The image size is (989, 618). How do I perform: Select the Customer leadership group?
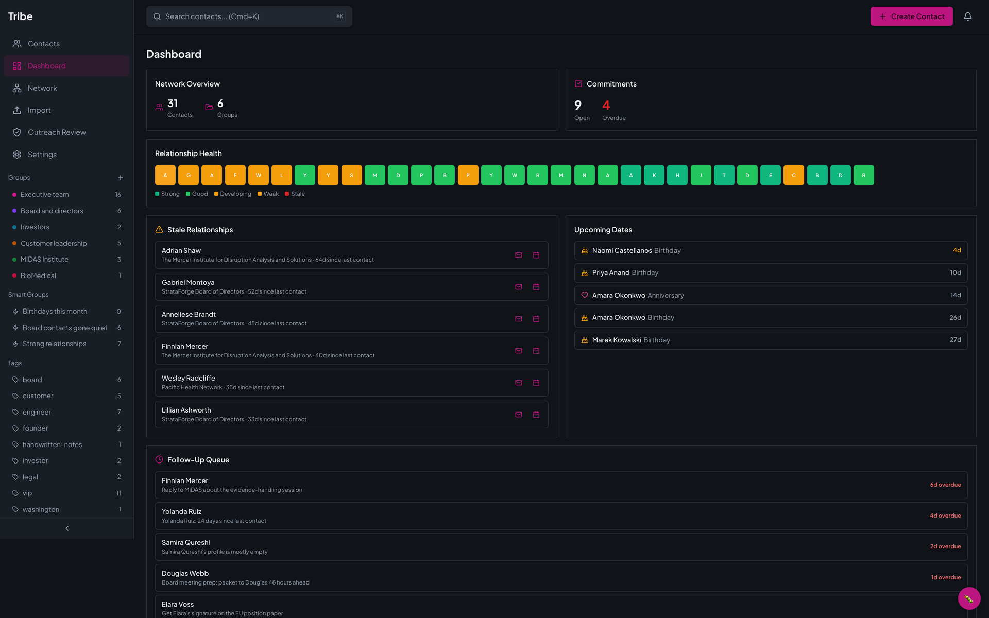click(66, 243)
